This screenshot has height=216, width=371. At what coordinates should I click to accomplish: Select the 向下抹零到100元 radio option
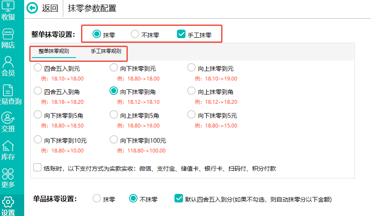click(114, 140)
